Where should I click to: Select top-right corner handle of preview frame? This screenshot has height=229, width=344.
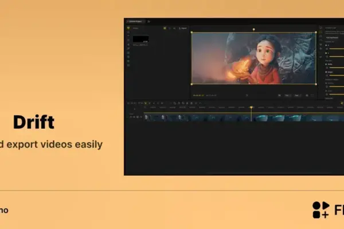(316, 33)
